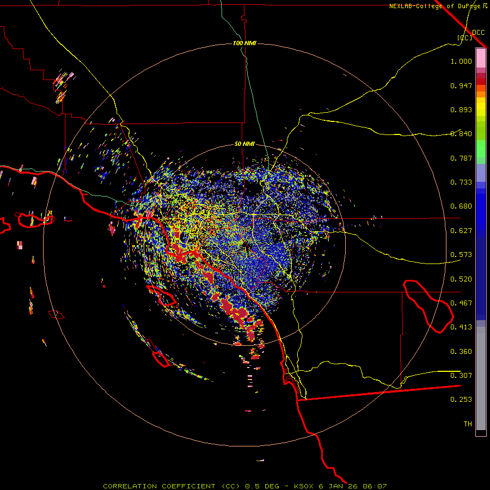Viewport: 490px width, 490px height.
Task: Select the 0.360 legend value
Action: click(x=461, y=352)
